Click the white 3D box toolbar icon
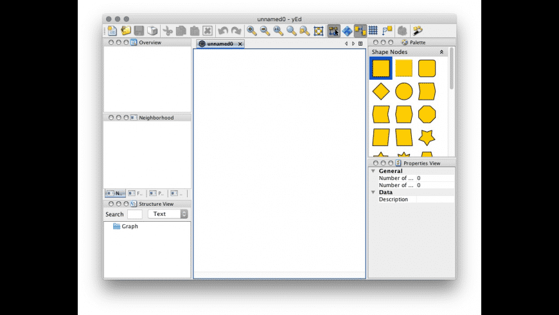This screenshot has width=559, height=315. point(152,31)
